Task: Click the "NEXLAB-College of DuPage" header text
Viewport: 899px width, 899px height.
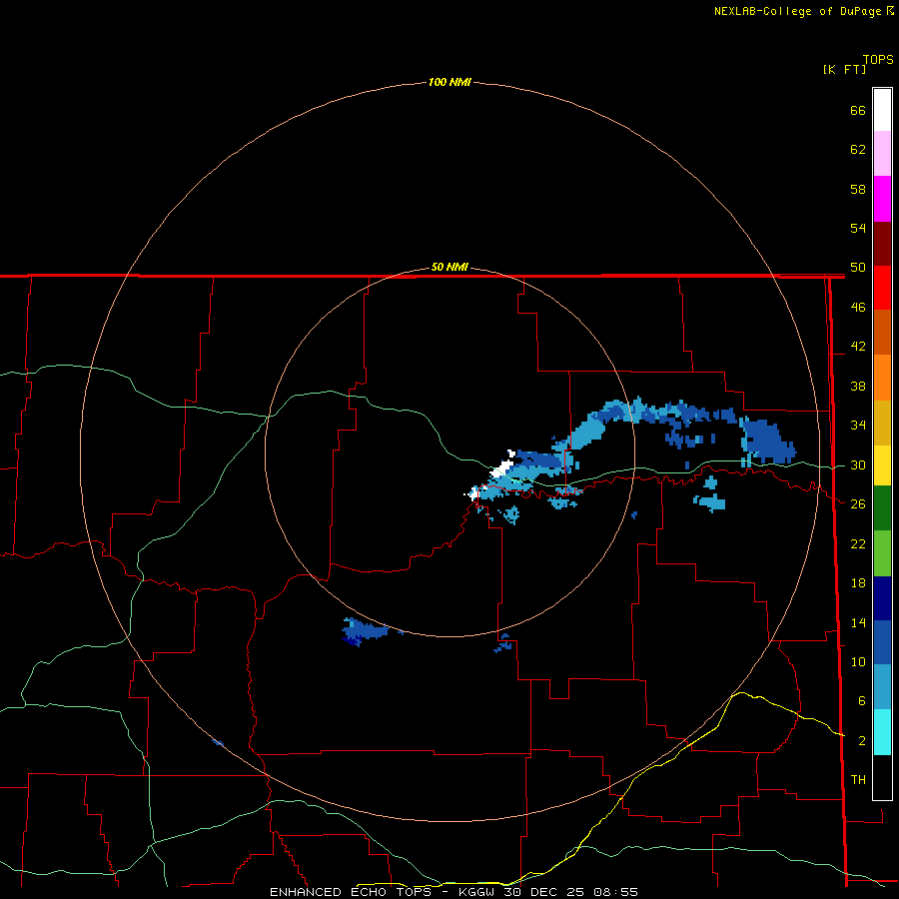Action: pyautogui.click(x=797, y=11)
